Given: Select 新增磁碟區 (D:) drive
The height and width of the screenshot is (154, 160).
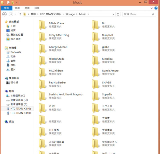Looking at the screenshot, I should click(x=19, y=100).
